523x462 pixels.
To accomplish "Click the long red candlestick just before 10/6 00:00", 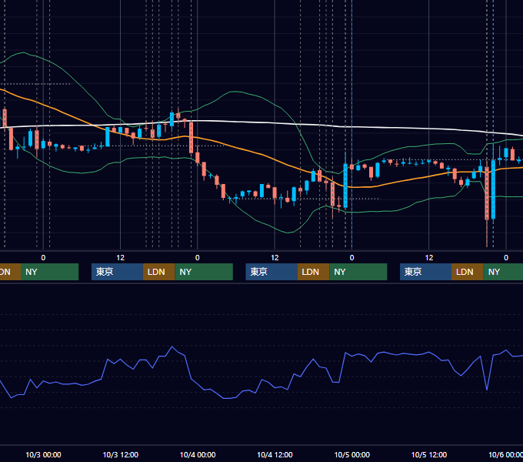I will 487,193.
